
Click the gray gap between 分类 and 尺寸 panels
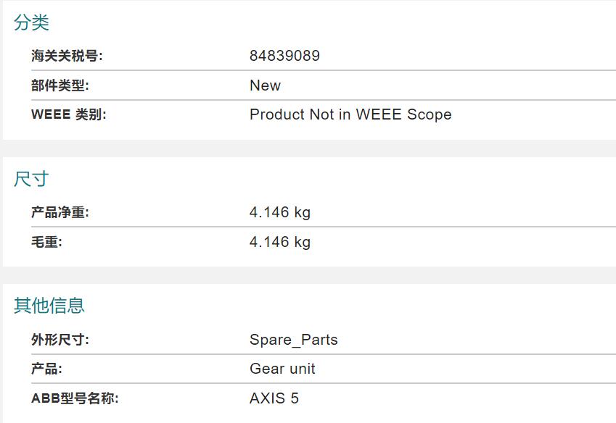(x=308, y=148)
